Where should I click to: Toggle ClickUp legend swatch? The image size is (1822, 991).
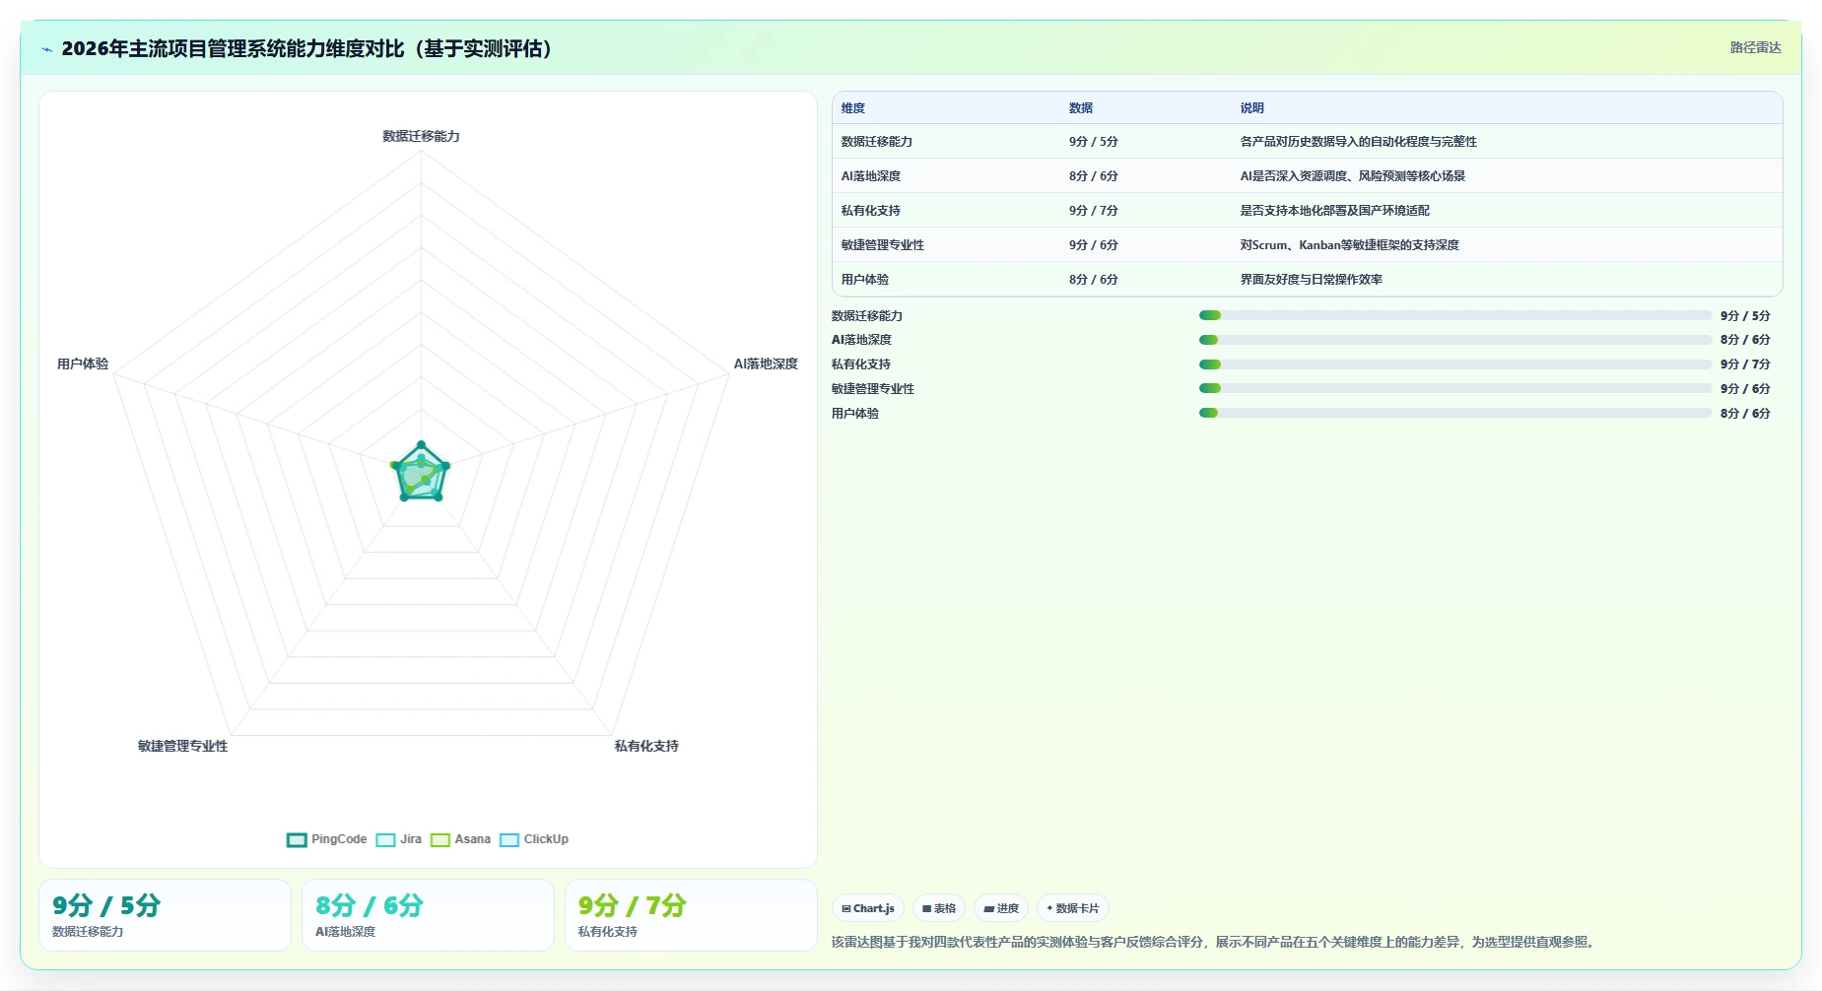point(509,840)
